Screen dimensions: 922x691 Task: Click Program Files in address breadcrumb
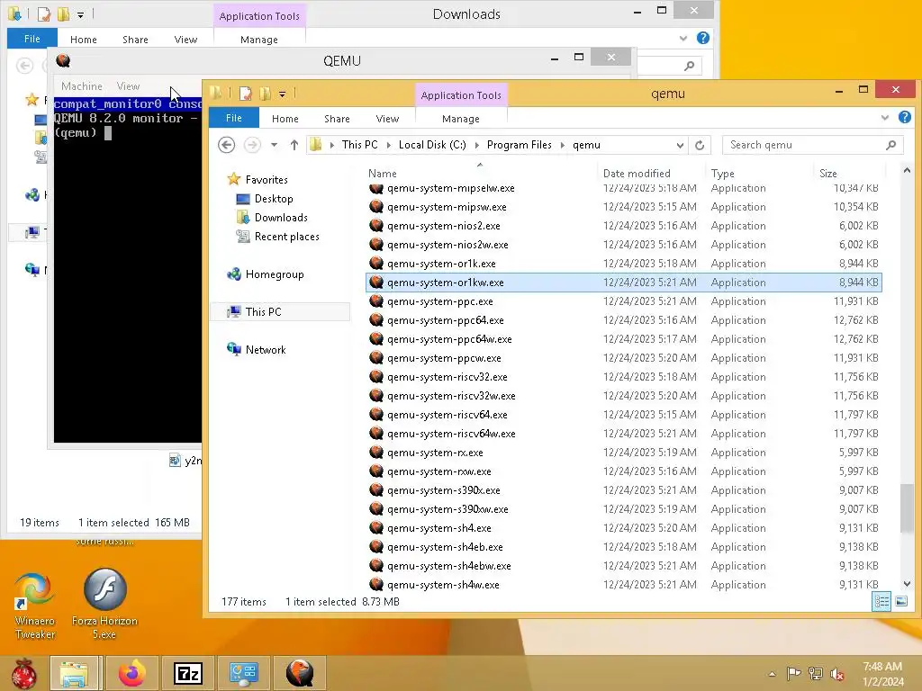point(520,145)
